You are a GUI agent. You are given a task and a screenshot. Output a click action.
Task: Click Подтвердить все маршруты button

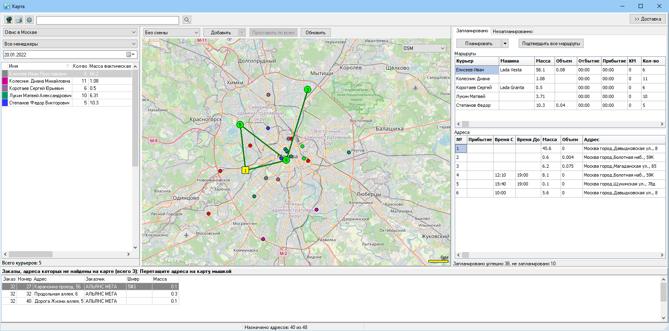pyautogui.click(x=551, y=44)
